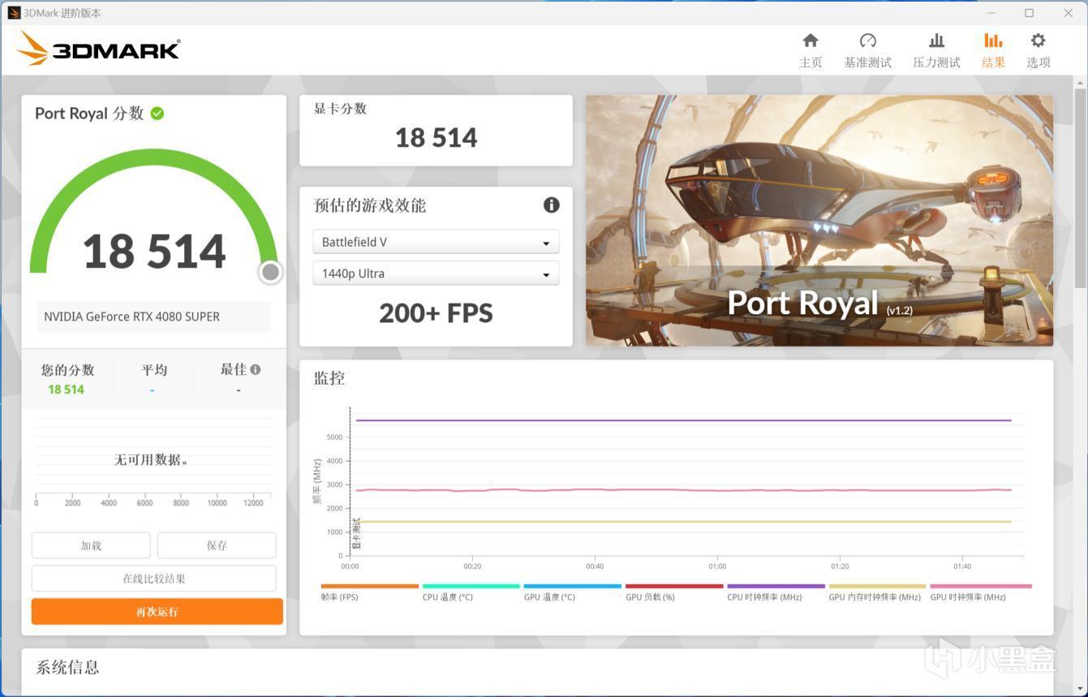The width and height of the screenshot is (1088, 697).
Task: Click the pink GPU clock line in chart
Action: [x=683, y=490]
